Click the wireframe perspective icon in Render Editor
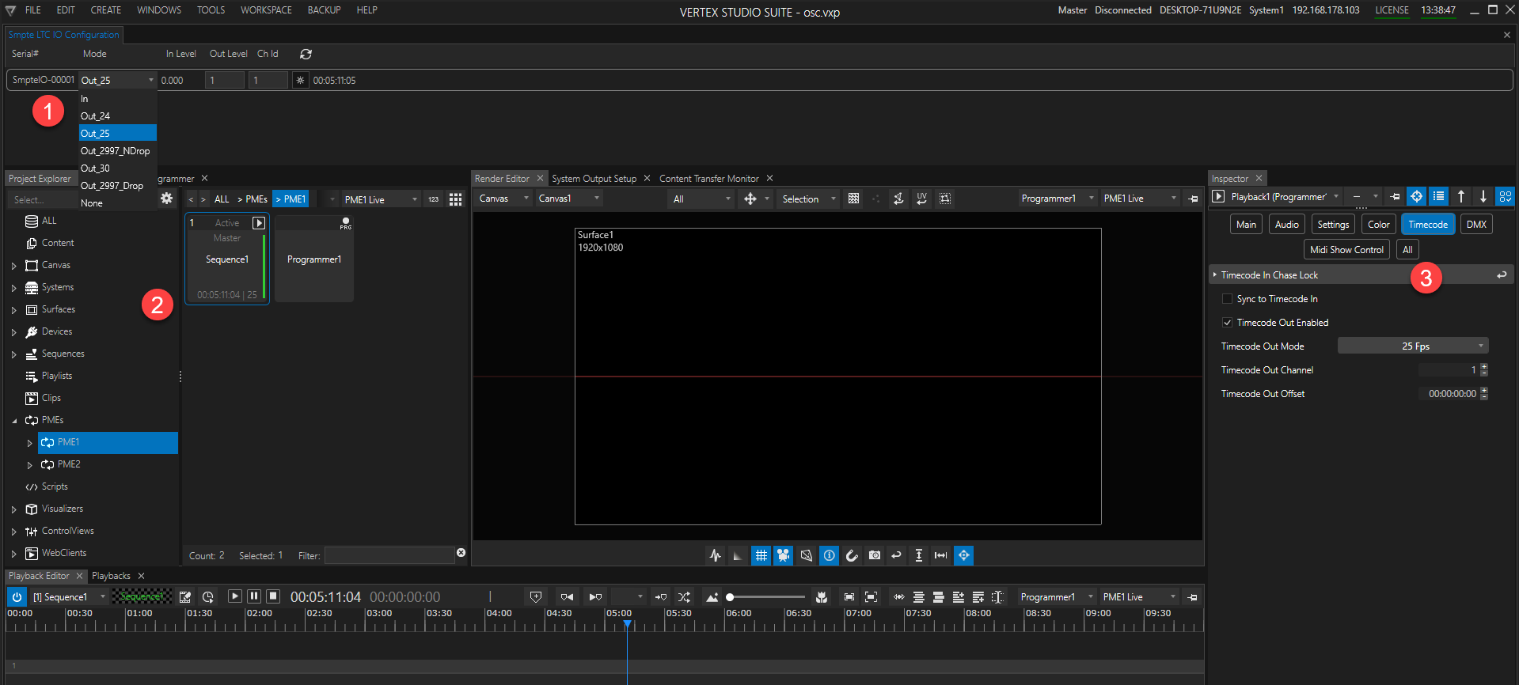 click(x=806, y=555)
